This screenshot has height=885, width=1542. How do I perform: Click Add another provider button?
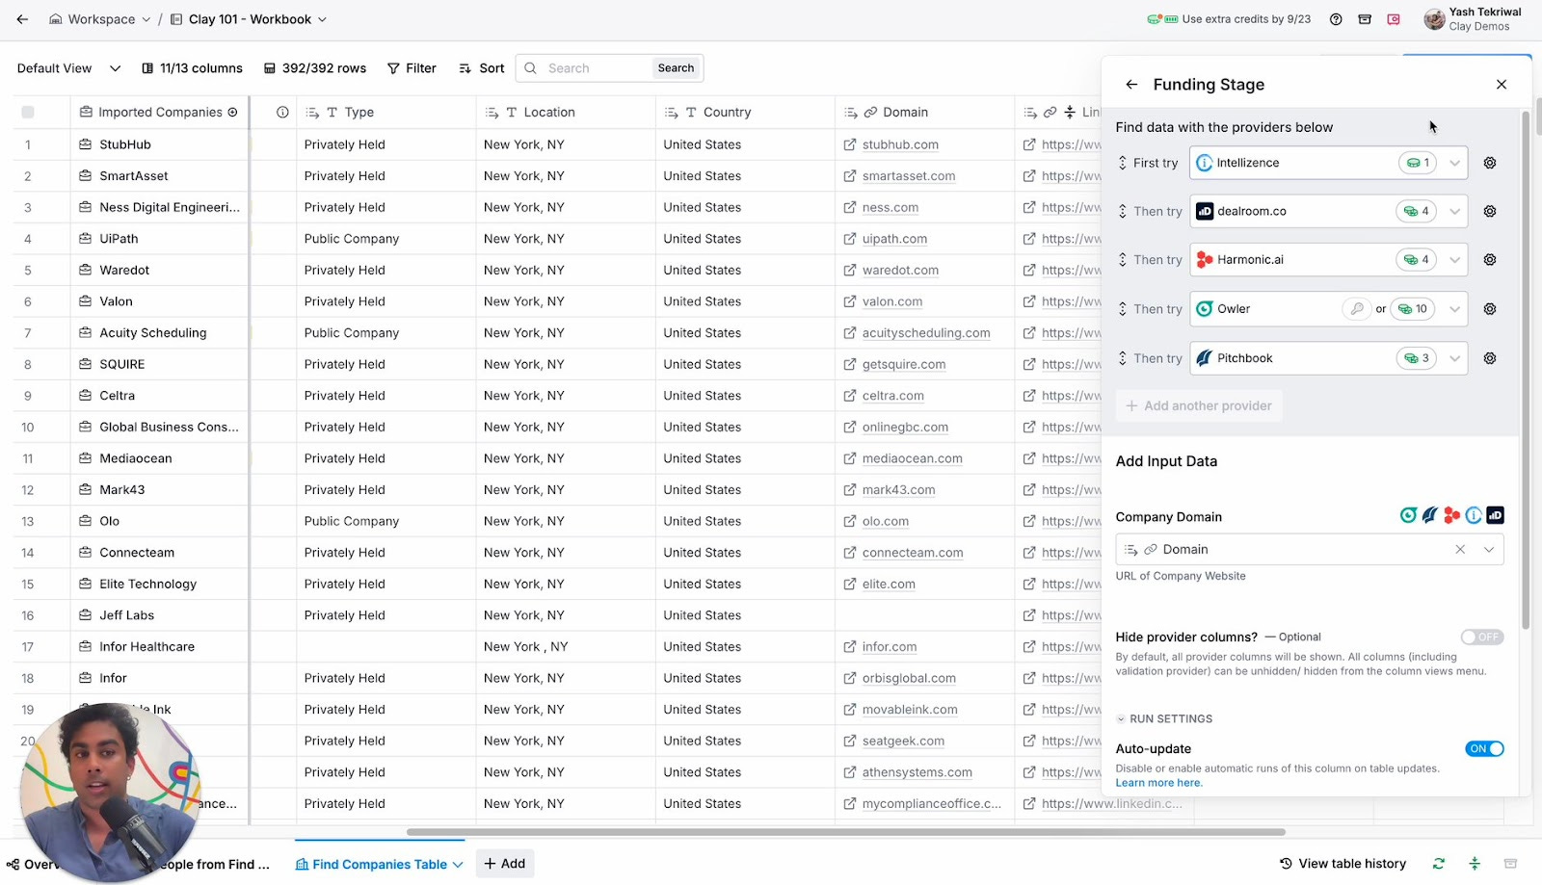pyautogui.click(x=1199, y=405)
